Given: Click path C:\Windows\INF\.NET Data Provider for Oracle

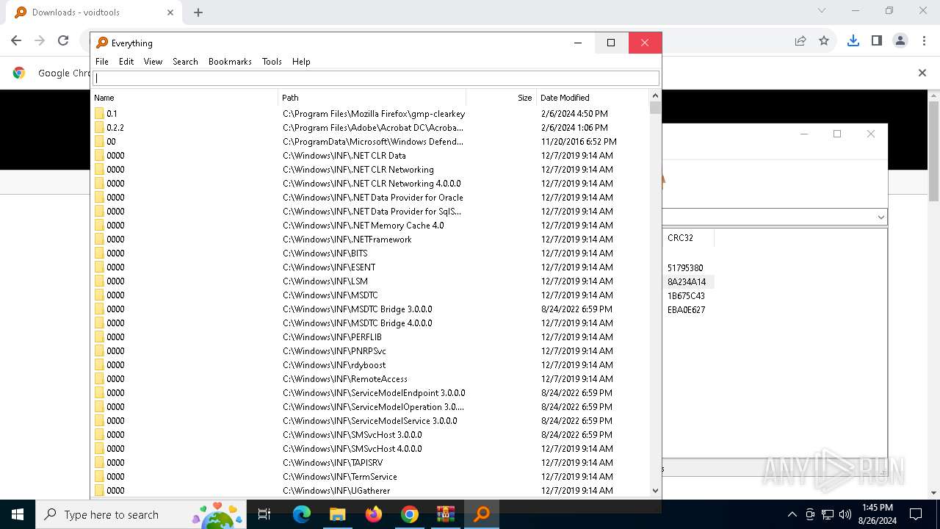Looking at the screenshot, I should click(x=373, y=198).
